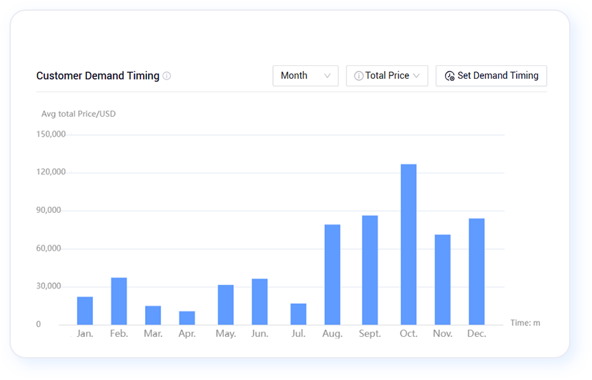Select the July bar in the chart

click(x=298, y=314)
